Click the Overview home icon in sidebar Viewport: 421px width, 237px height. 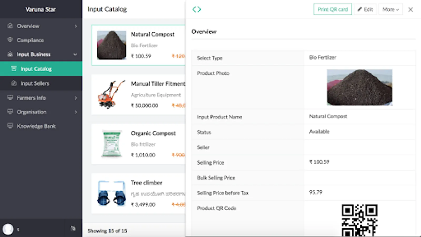click(x=10, y=26)
